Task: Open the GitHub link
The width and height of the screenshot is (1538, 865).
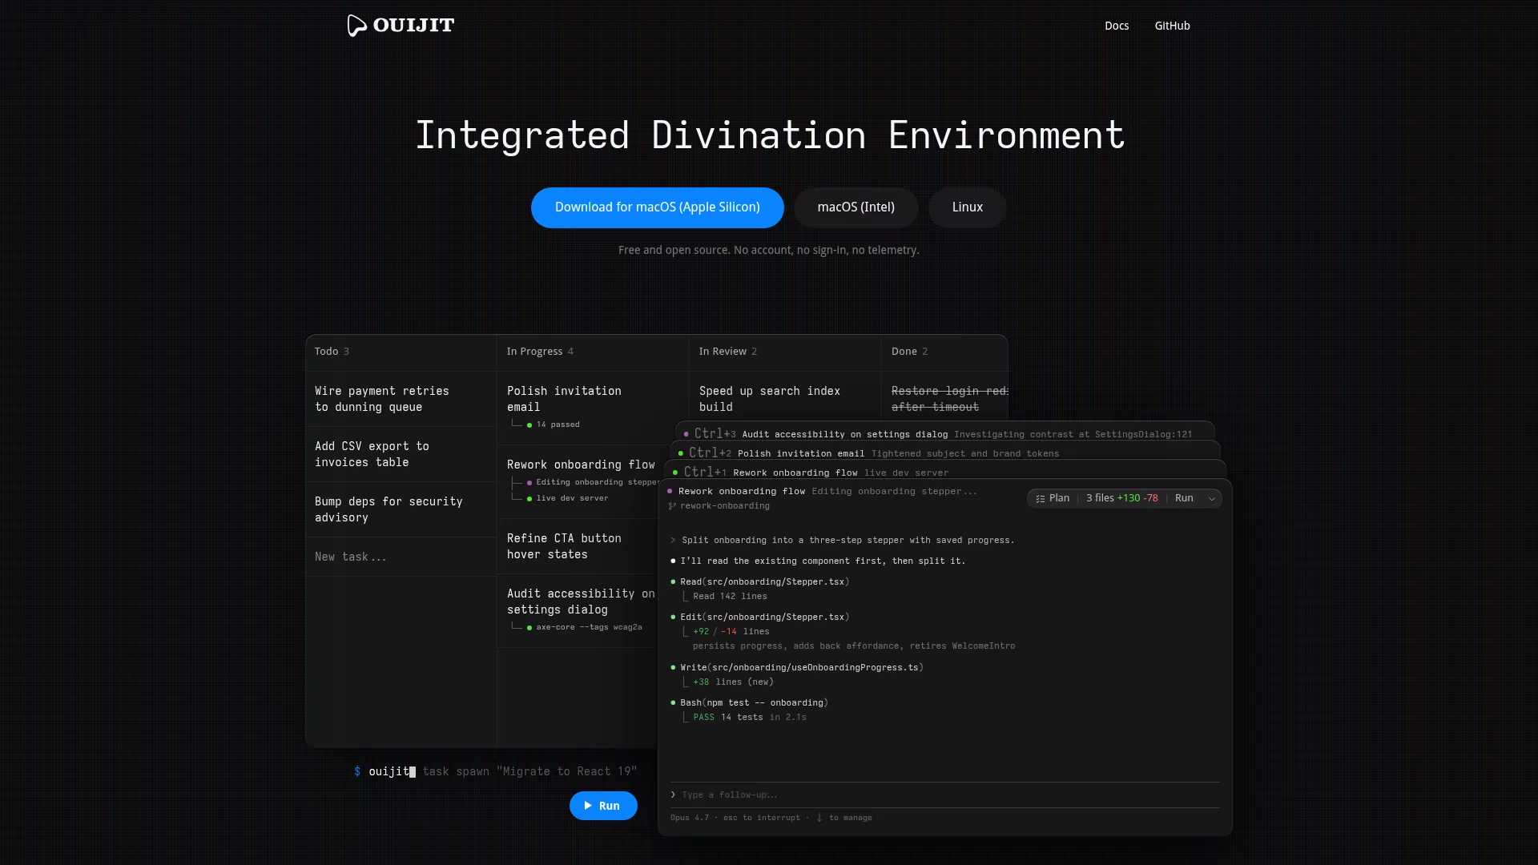Action: [1172, 26]
